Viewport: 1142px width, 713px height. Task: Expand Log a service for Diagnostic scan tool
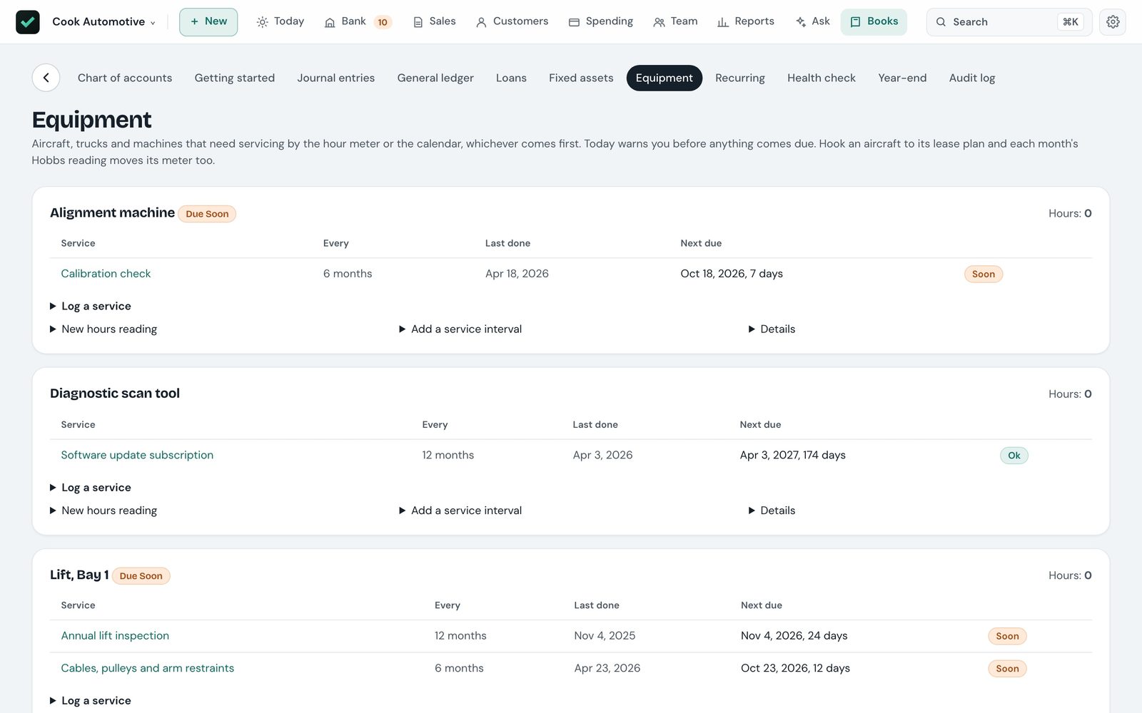coord(91,488)
